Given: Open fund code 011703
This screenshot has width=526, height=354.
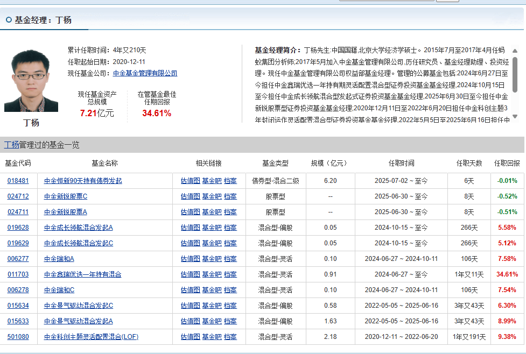Looking at the screenshot, I should 18,274.
